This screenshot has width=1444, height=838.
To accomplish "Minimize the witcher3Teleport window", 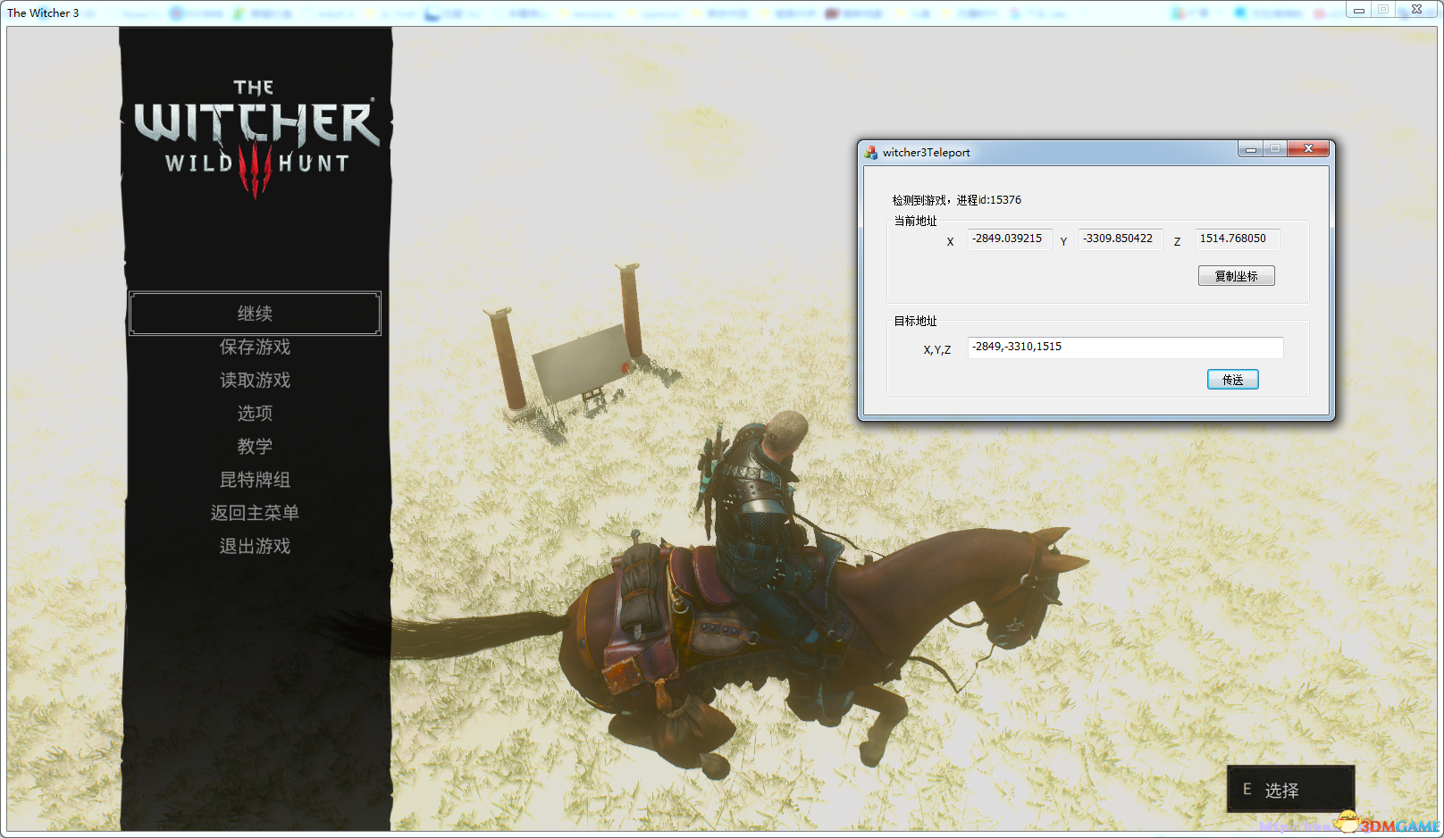I will pyautogui.click(x=1250, y=149).
